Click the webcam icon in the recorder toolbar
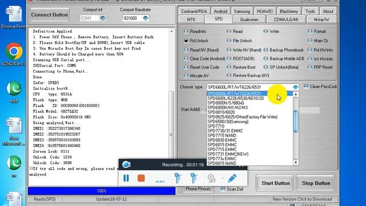Viewport: 366px width, 206px height. (x=212, y=178)
